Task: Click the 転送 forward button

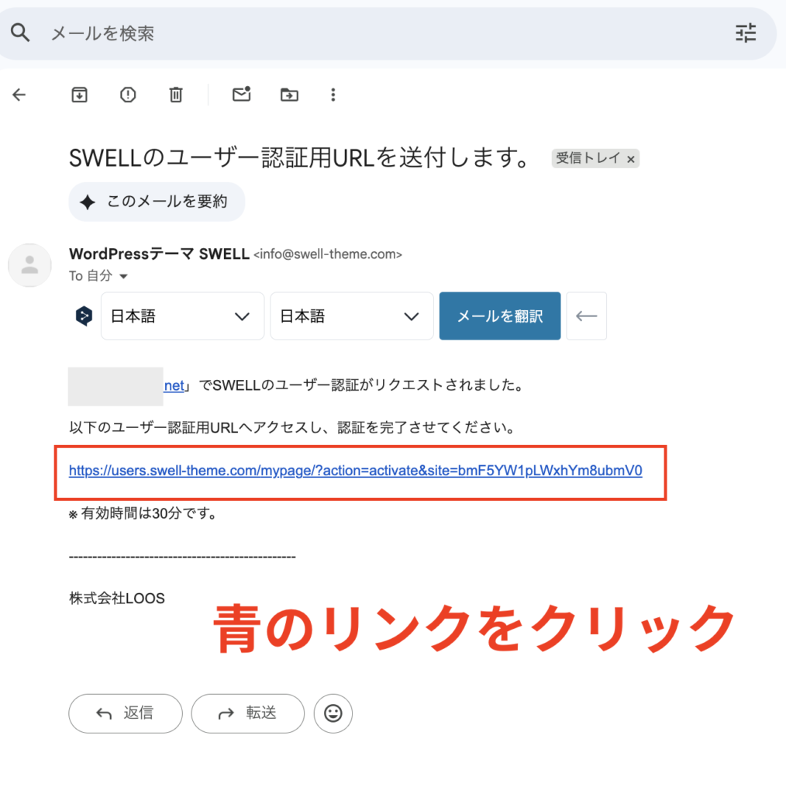Action: point(248,713)
